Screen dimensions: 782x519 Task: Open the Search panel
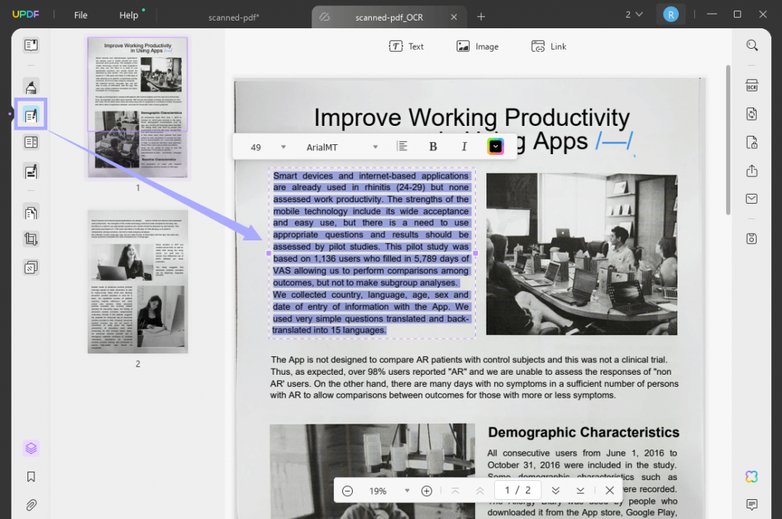pos(751,44)
